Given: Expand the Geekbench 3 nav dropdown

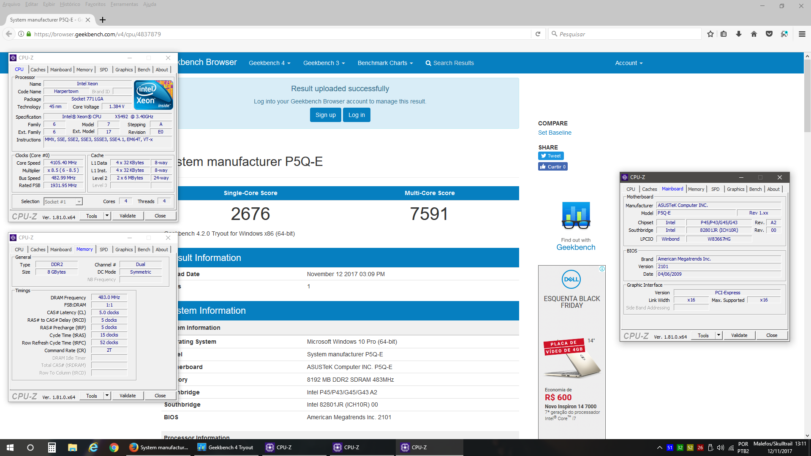Looking at the screenshot, I should click(324, 63).
